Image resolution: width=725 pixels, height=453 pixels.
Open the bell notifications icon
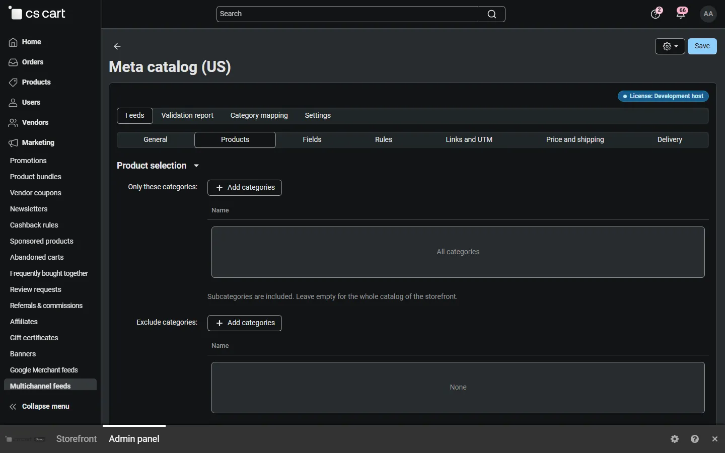pos(682,14)
